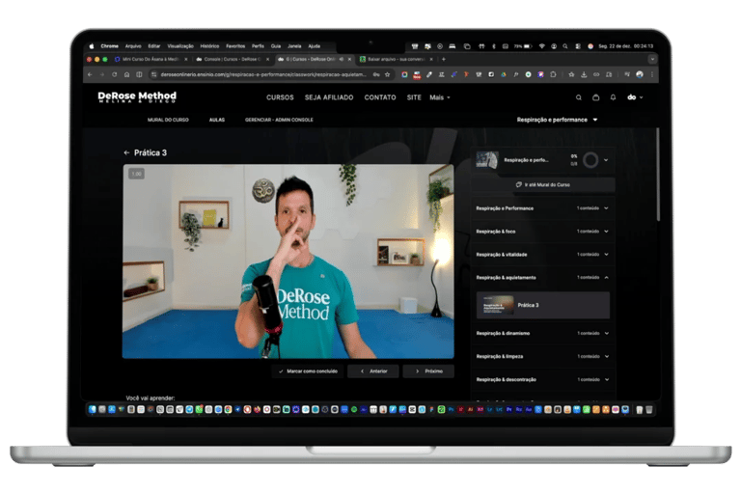Screen dimensions: 741x494
Task: Go to the next lesson with Próximo
Action: (428, 371)
